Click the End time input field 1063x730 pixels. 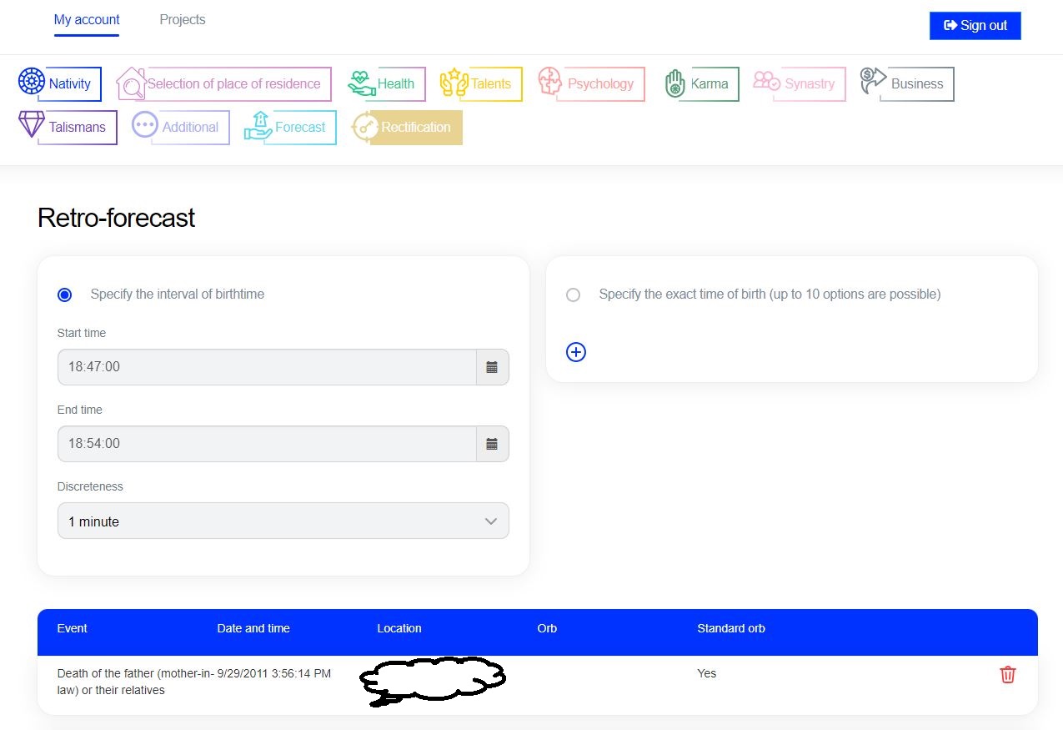coord(267,444)
